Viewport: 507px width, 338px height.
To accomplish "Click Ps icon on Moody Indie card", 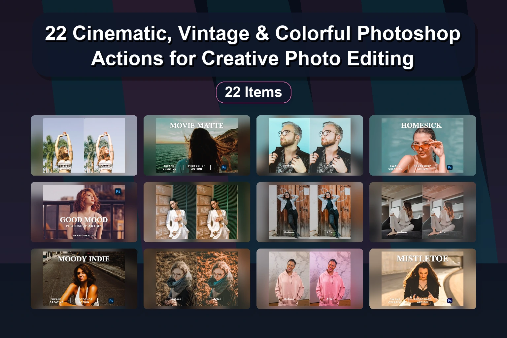I will click(x=111, y=301).
